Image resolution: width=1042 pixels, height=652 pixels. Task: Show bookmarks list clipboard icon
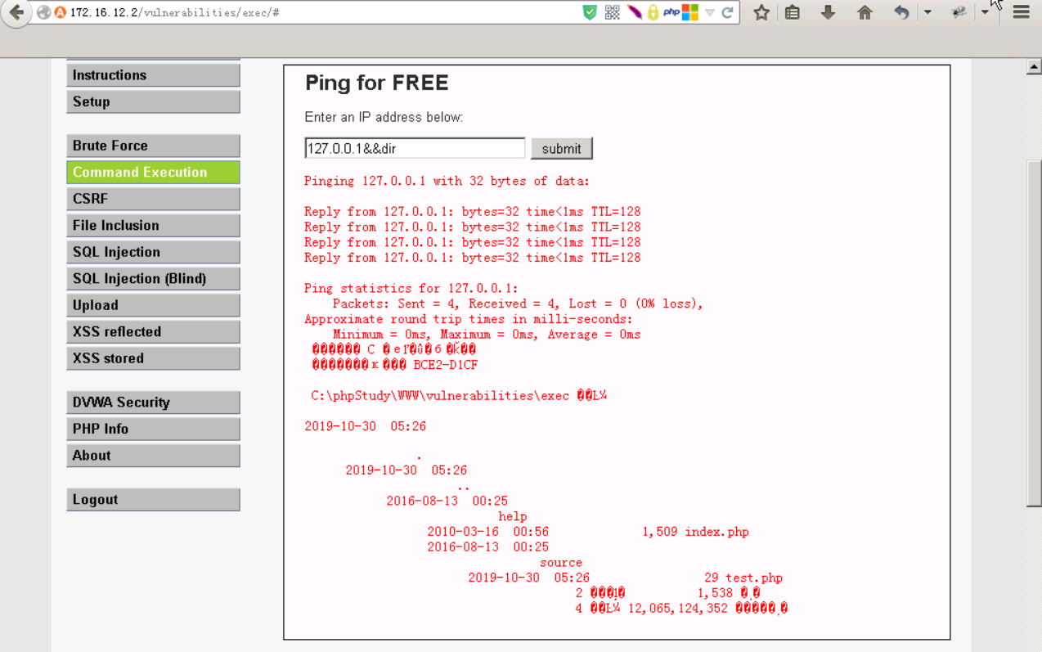click(793, 12)
